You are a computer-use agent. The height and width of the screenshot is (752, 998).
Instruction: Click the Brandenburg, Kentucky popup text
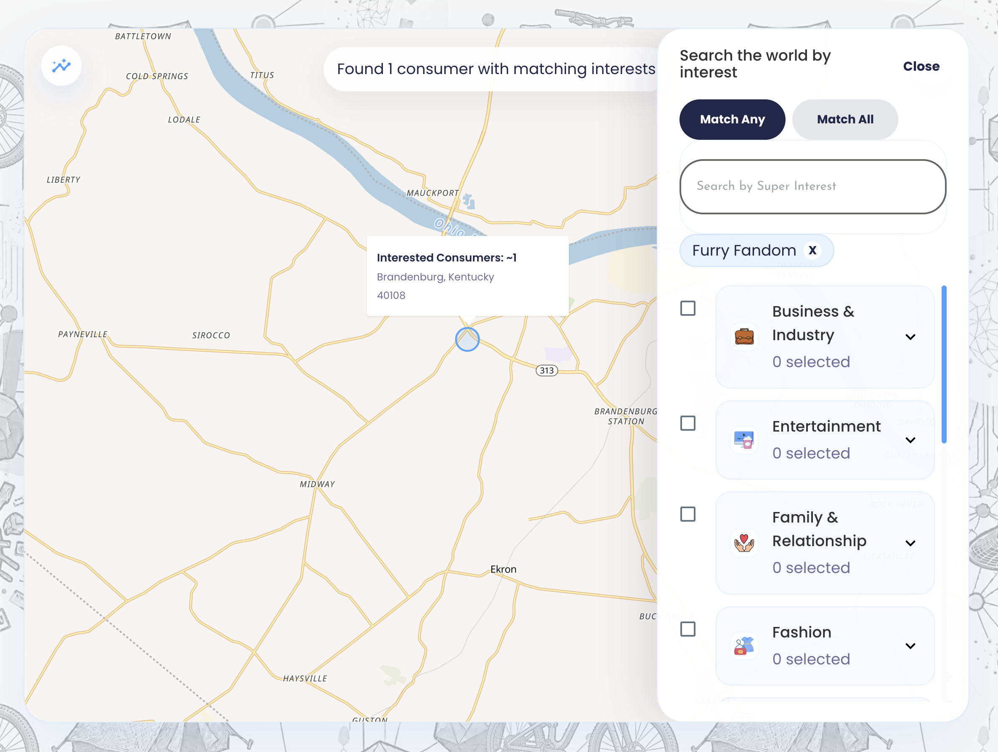click(x=435, y=277)
